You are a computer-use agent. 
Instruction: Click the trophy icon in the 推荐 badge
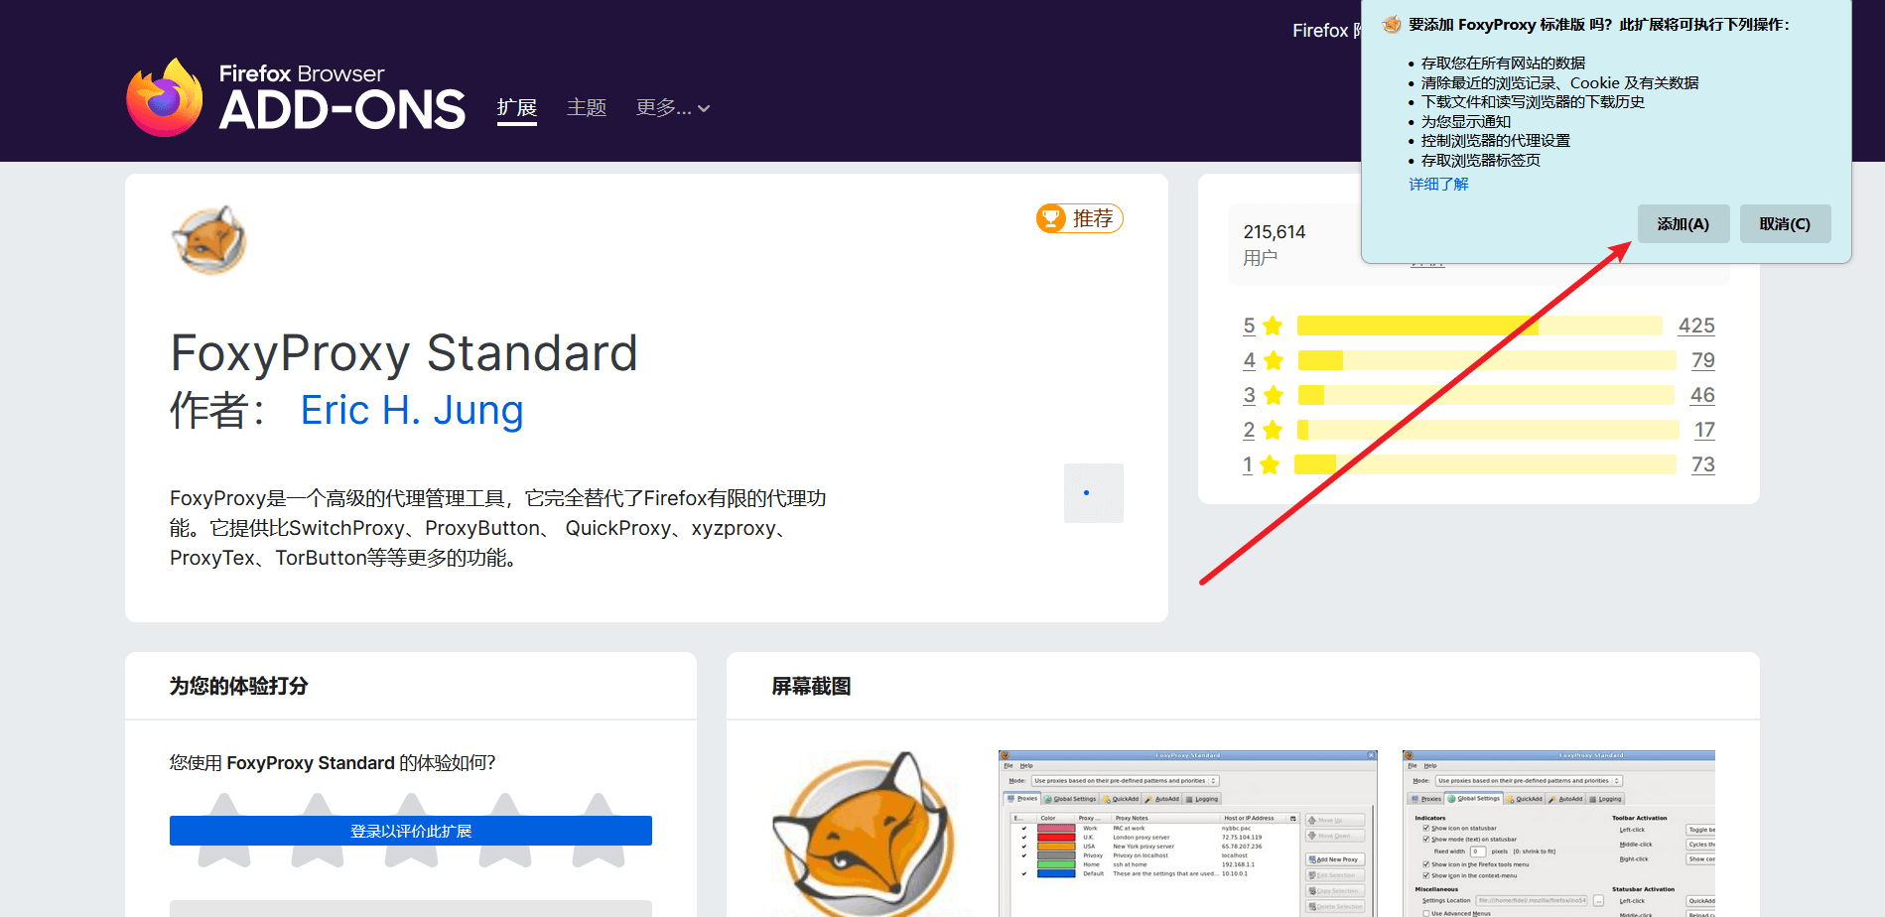coord(1051,218)
